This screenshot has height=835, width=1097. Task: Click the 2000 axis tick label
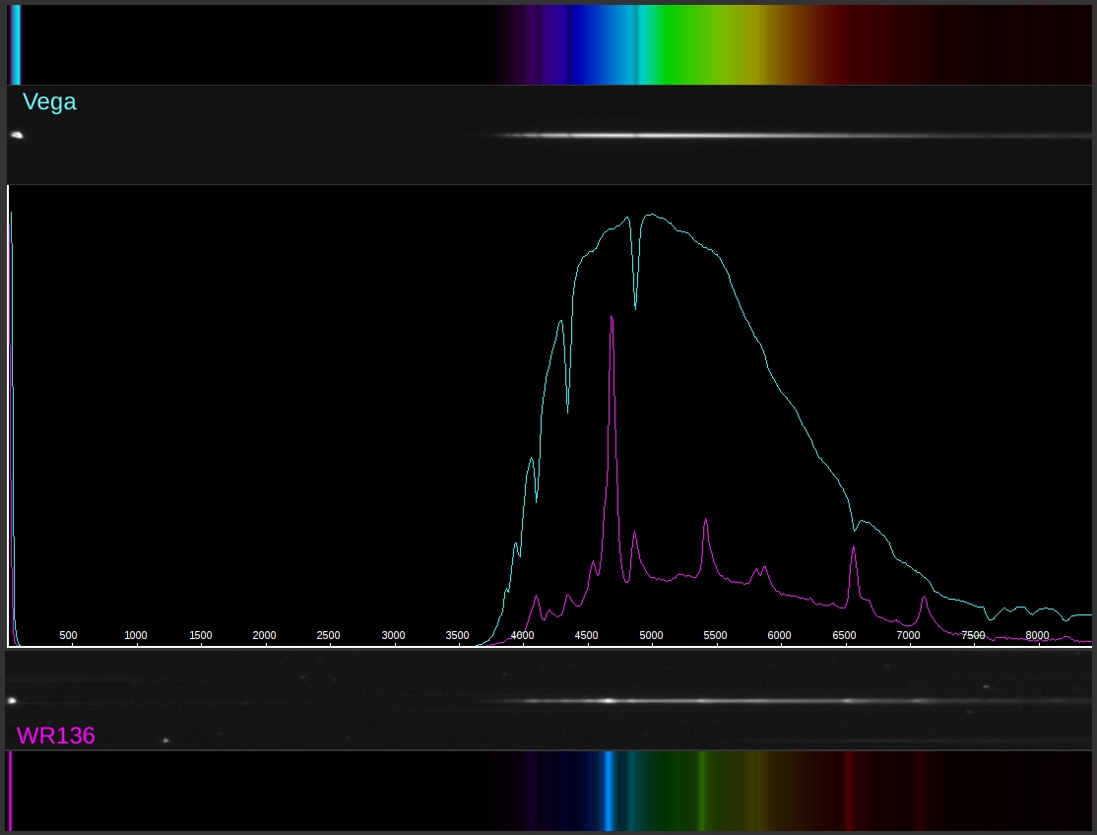pos(265,635)
